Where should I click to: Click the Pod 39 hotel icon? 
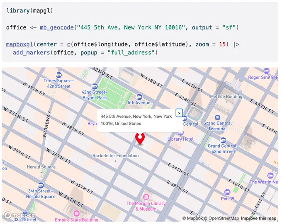point(227,192)
